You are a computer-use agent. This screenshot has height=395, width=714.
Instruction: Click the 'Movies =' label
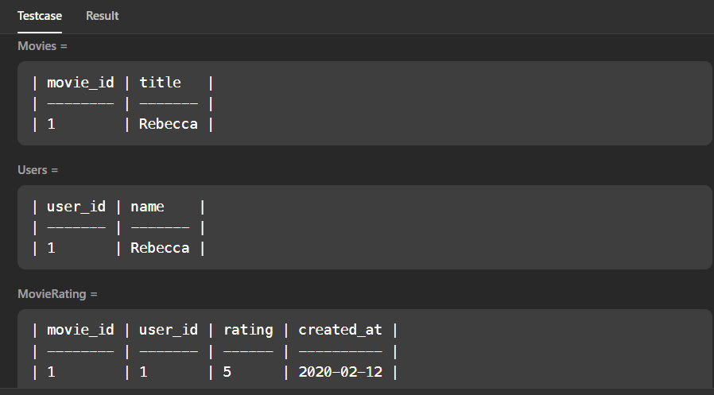pyautogui.click(x=42, y=46)
